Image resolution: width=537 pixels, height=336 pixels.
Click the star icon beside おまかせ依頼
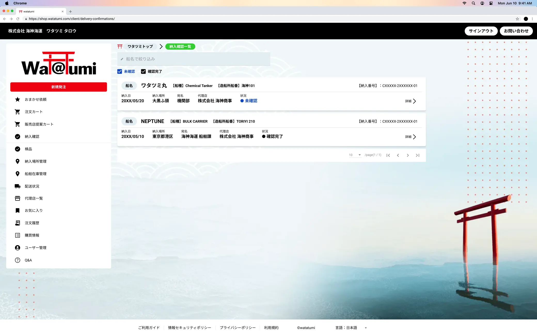[18, 100]
